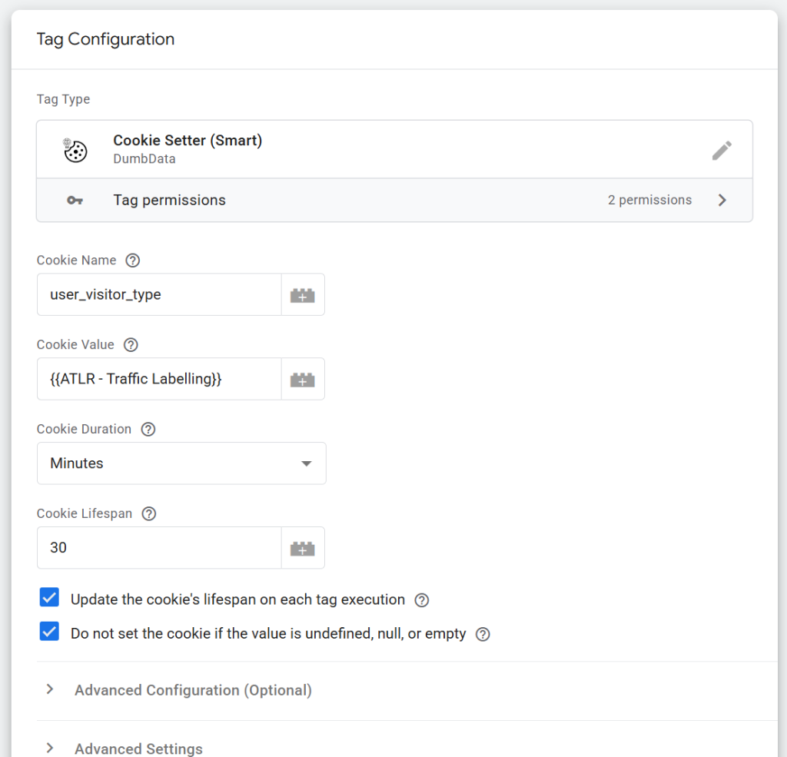787x757 pixels.
Task: Click help icon next to Cookie Name
Action: 132,261
